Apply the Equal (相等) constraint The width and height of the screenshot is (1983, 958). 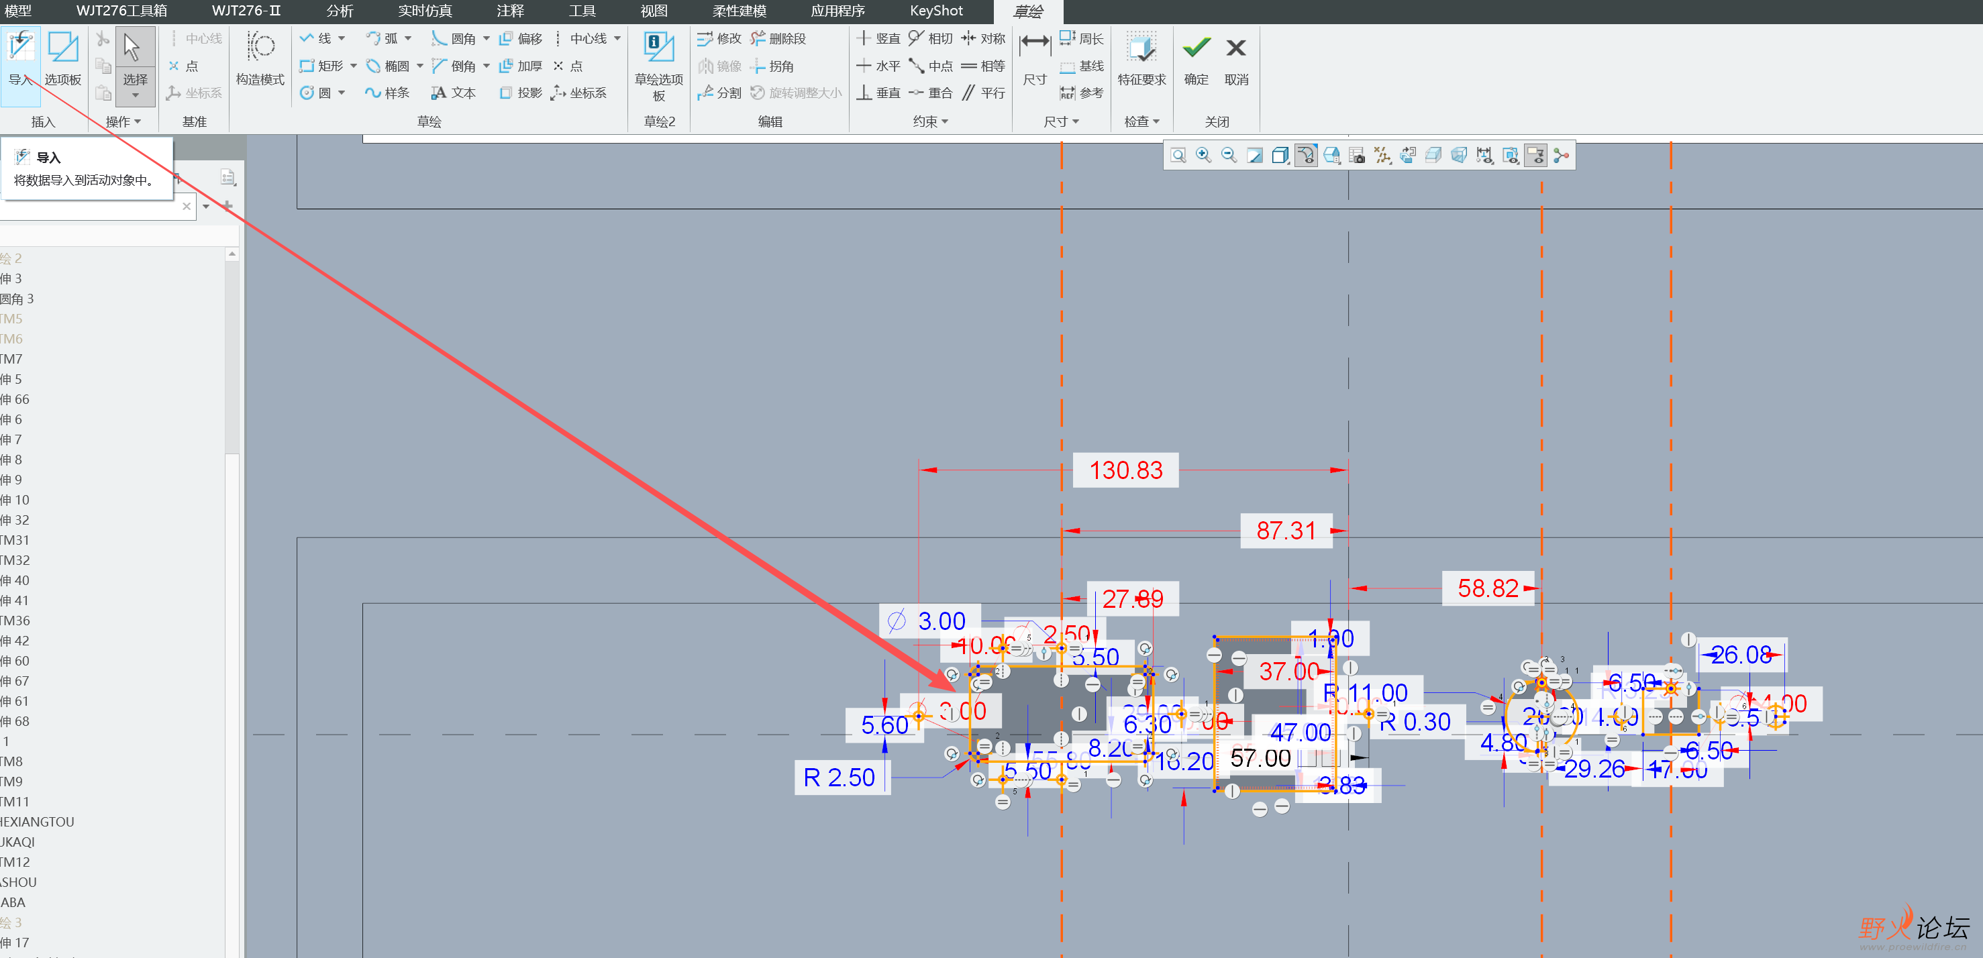pos(983,66)
